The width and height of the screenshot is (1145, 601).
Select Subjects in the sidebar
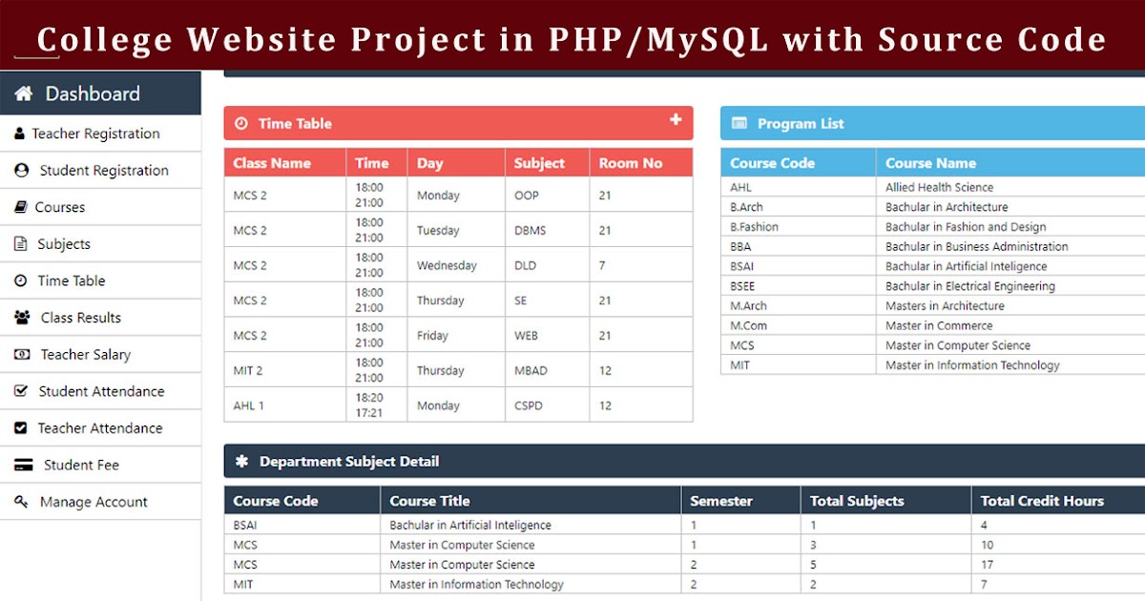coord(100,244)
